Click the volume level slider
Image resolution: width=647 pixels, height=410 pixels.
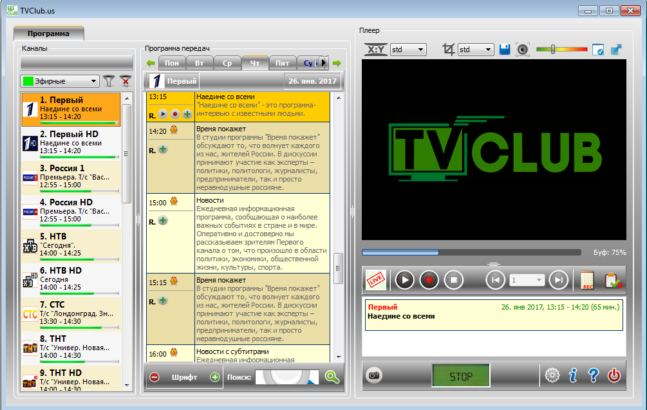561,50
